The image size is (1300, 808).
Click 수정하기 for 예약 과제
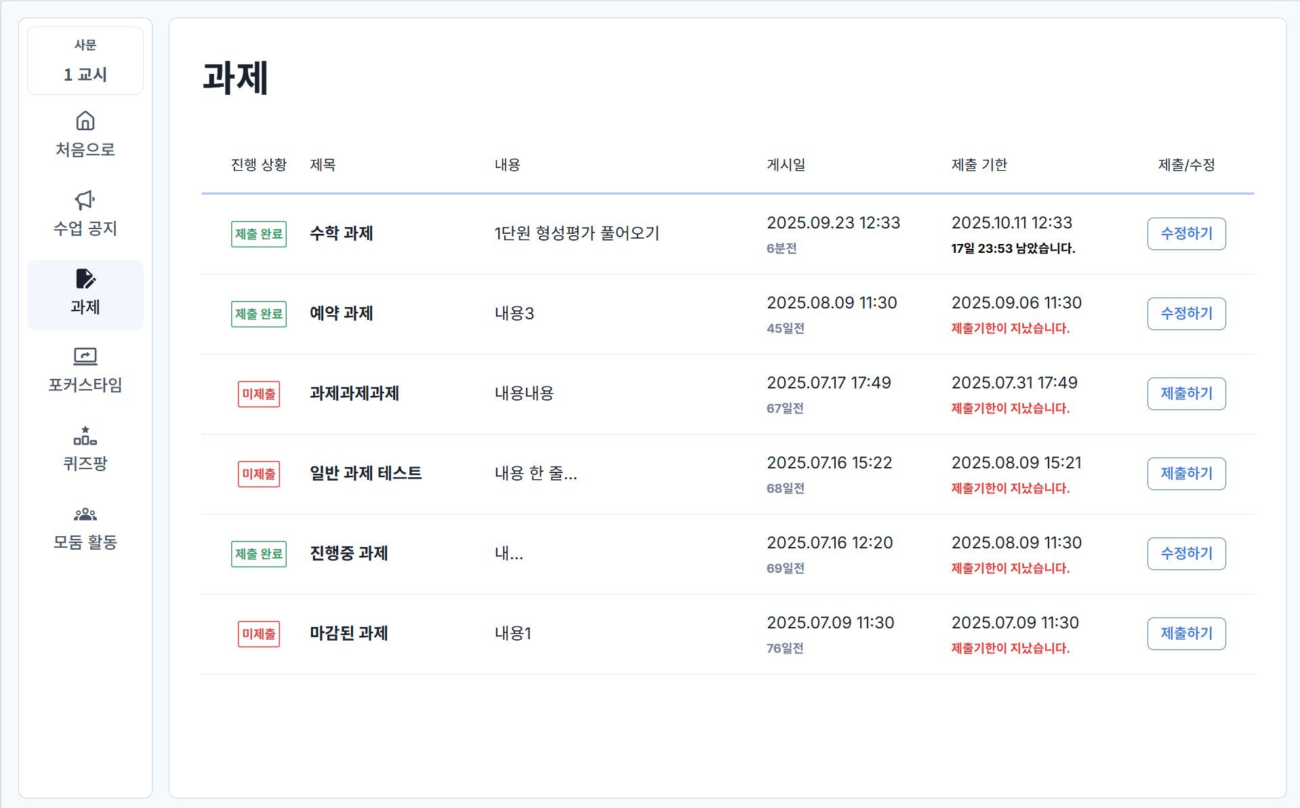click(x=1185, y=314)
